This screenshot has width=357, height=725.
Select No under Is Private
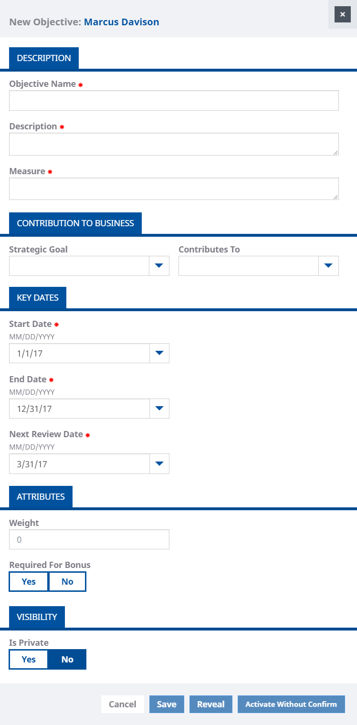point(67,659)
